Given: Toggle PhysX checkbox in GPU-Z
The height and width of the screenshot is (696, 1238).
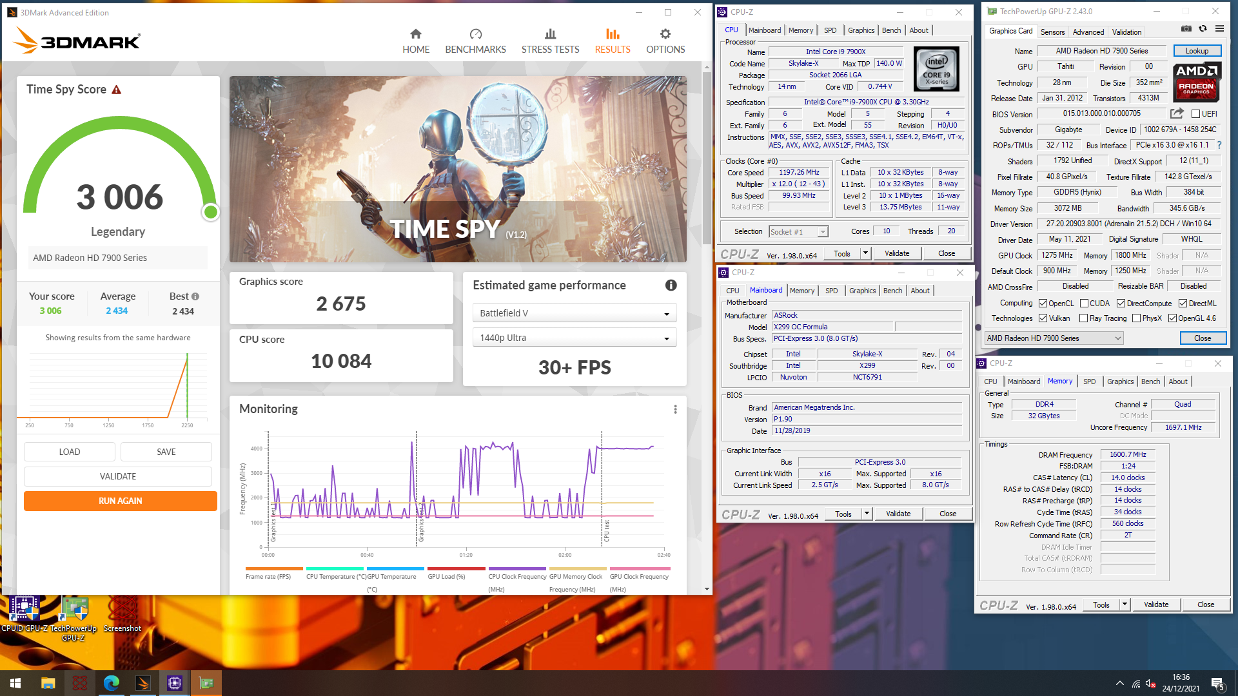Looking at the screenshot, I should click(1136, 318).
